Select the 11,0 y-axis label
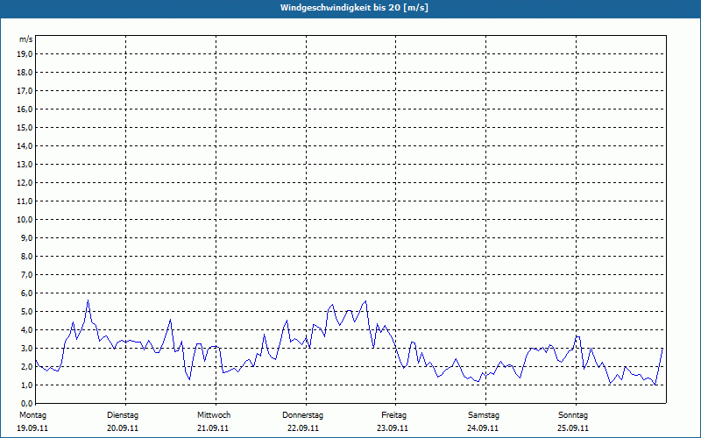The image size is (701, 438). [x=25, y=201]
